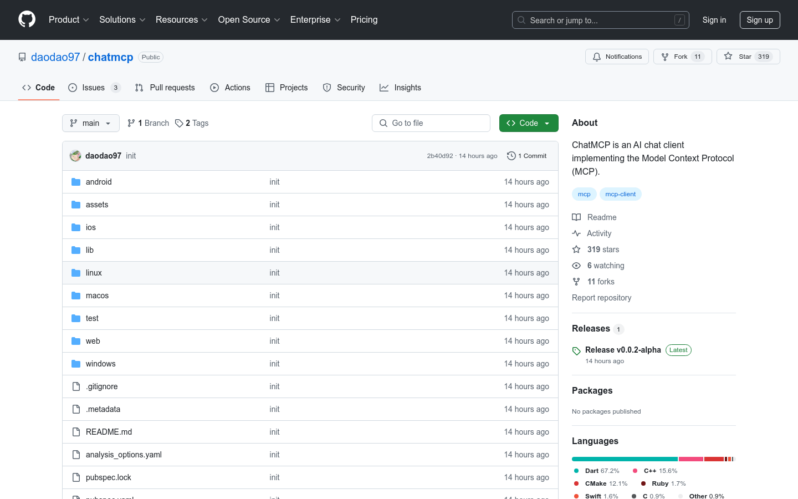Switch to the Security tab
The image size is (798, 499).
[x=344, y=88]
